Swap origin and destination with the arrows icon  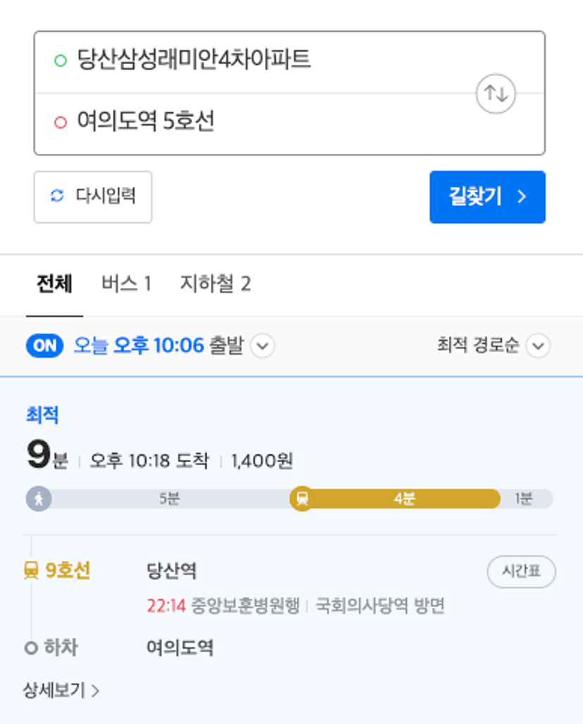pos(496,94)
